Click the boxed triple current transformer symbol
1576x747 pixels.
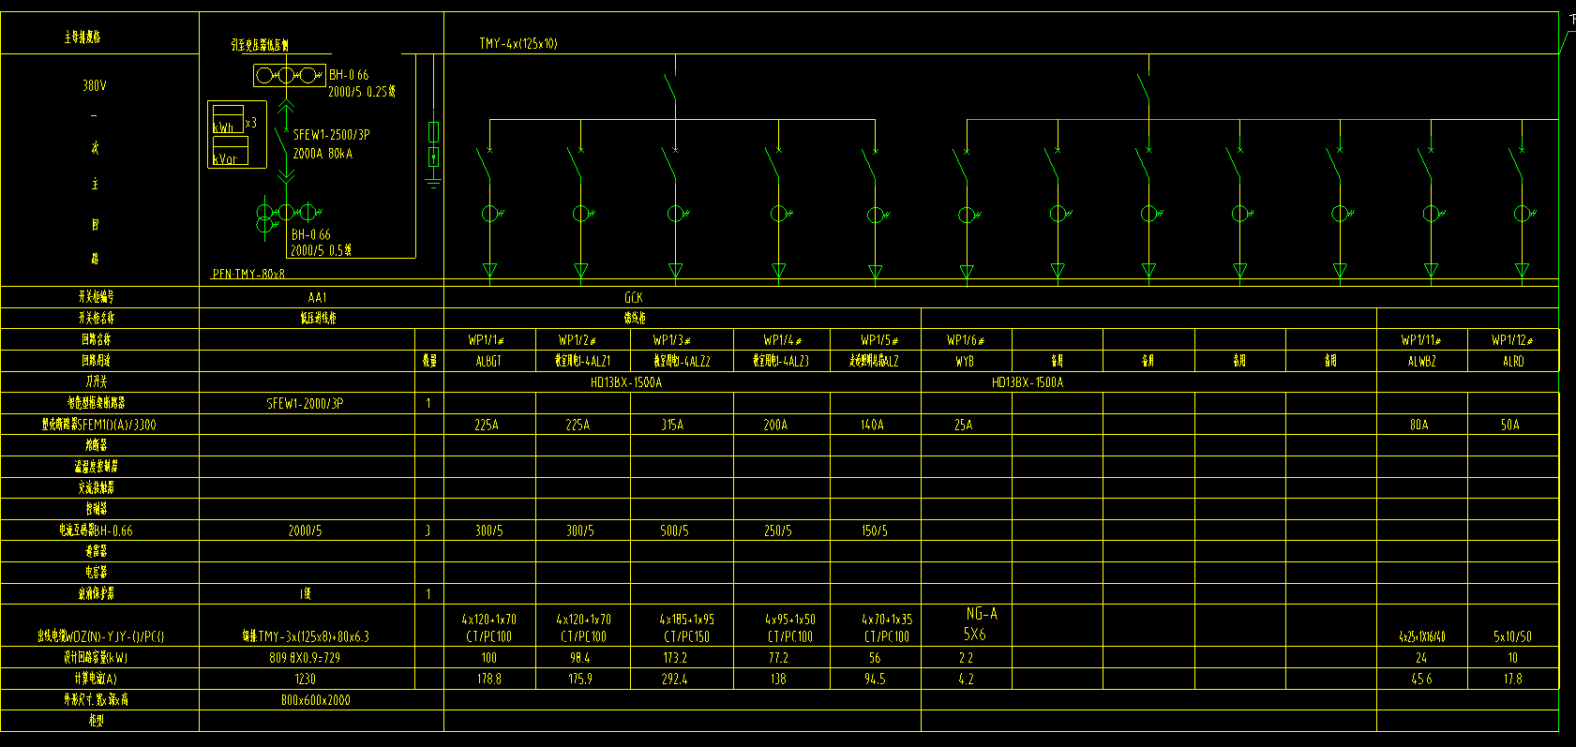tap(290, 75)
